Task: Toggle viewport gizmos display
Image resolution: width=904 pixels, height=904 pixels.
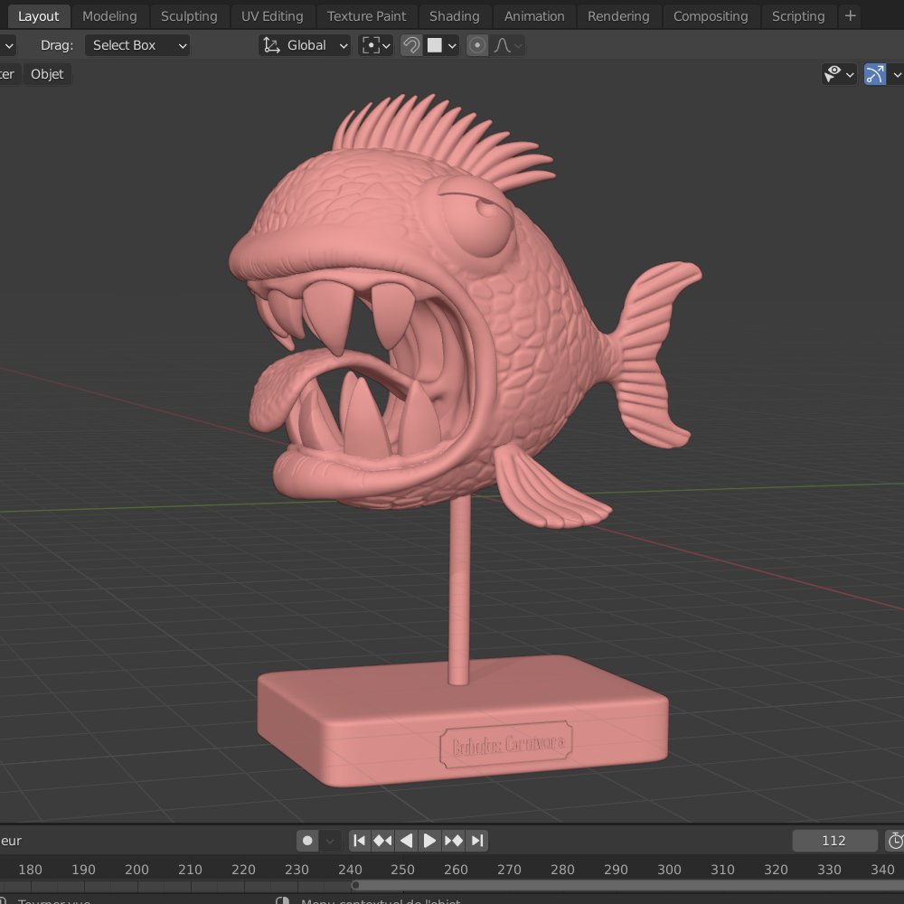Action: [x=875, y=74]
